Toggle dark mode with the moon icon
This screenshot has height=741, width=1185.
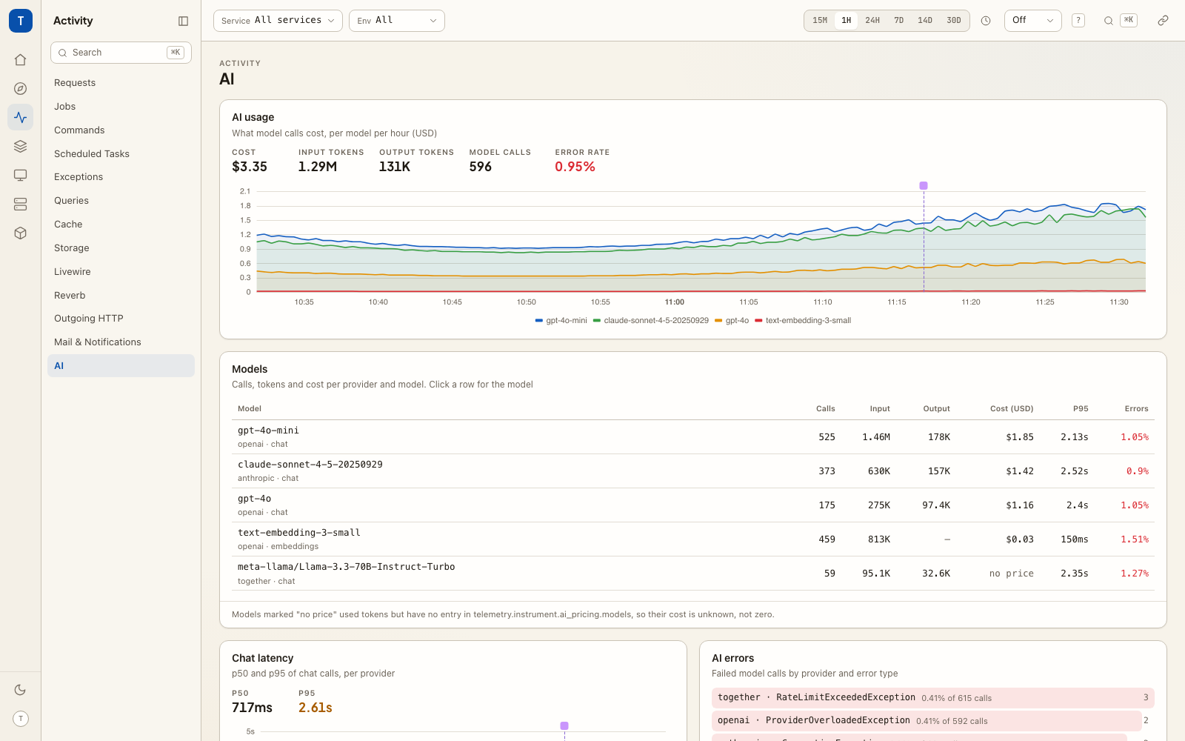click(21, 690)
